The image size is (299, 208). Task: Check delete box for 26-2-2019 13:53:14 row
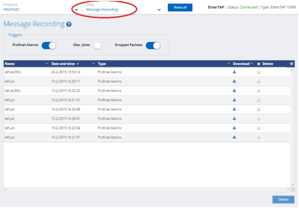click(259, 72)
